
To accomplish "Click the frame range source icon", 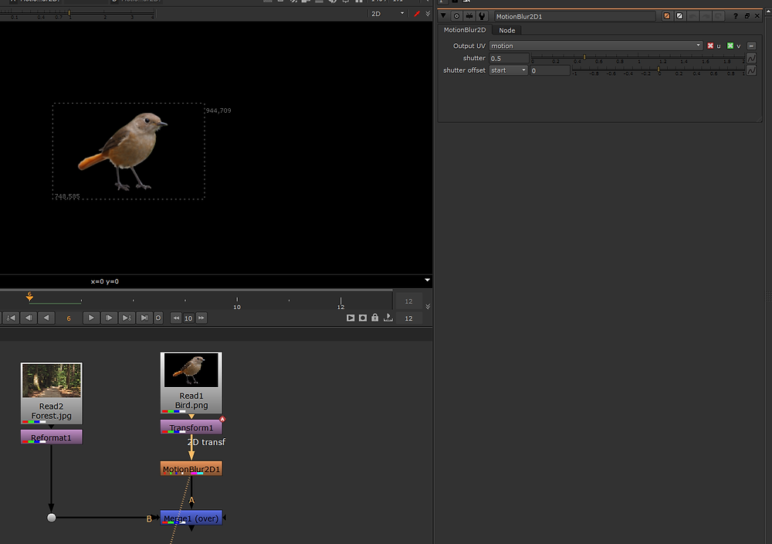I will [x=388, y=318].
